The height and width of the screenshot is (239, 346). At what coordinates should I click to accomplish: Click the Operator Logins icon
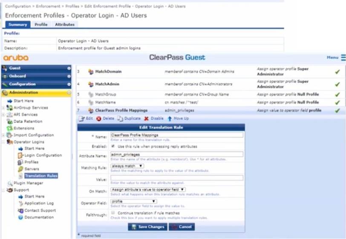point(9,142)
